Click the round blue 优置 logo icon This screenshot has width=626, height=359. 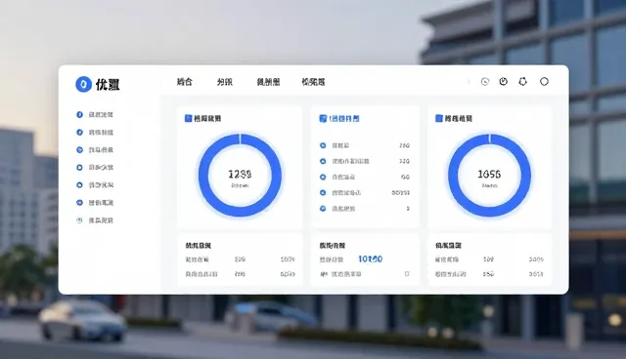click(83, 84)
